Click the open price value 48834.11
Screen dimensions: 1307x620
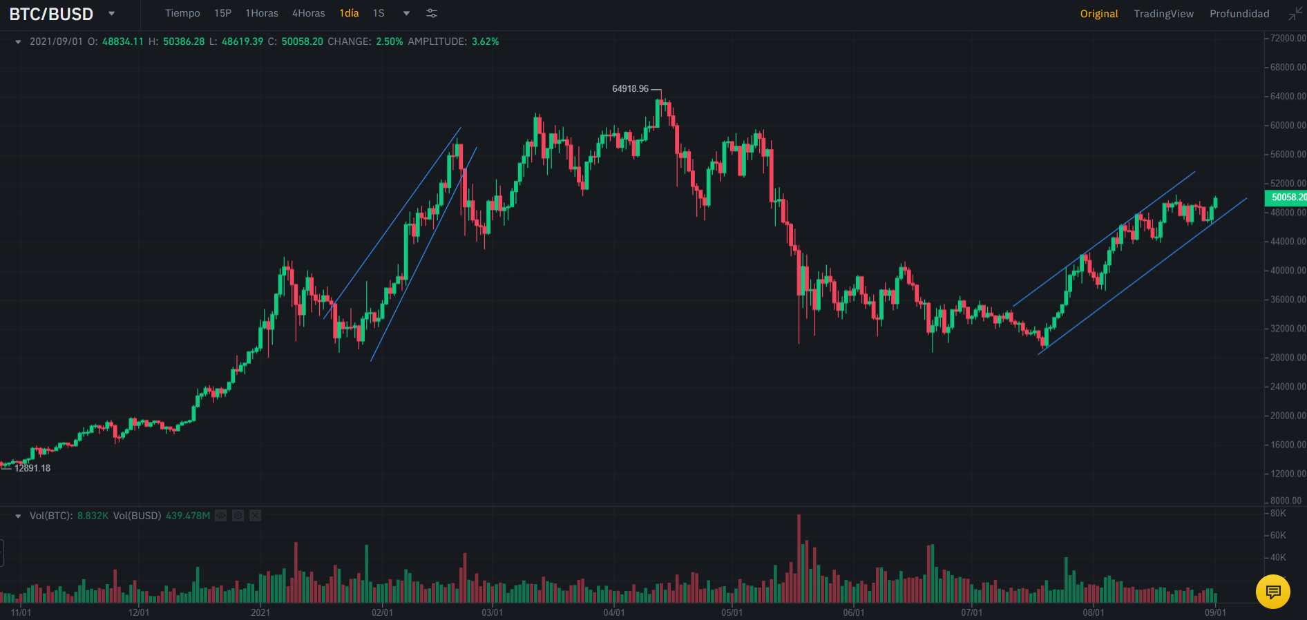point(123,41)
